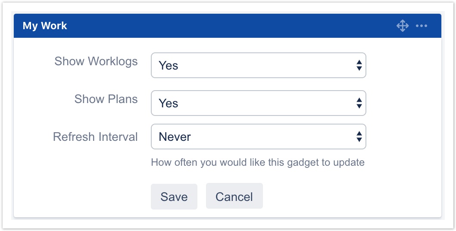Click the Never value in Refresh Interval
Screen dimensions: 456x231
coord(175,137)
